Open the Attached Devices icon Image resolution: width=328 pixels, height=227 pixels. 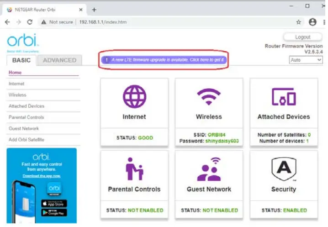[284, 97]
